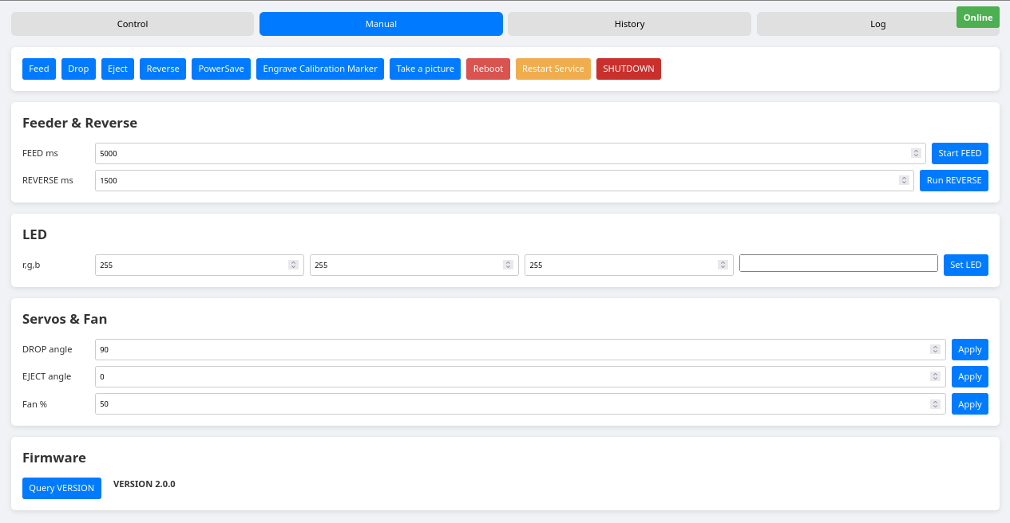Increment the FEED ms stepper

915,151
